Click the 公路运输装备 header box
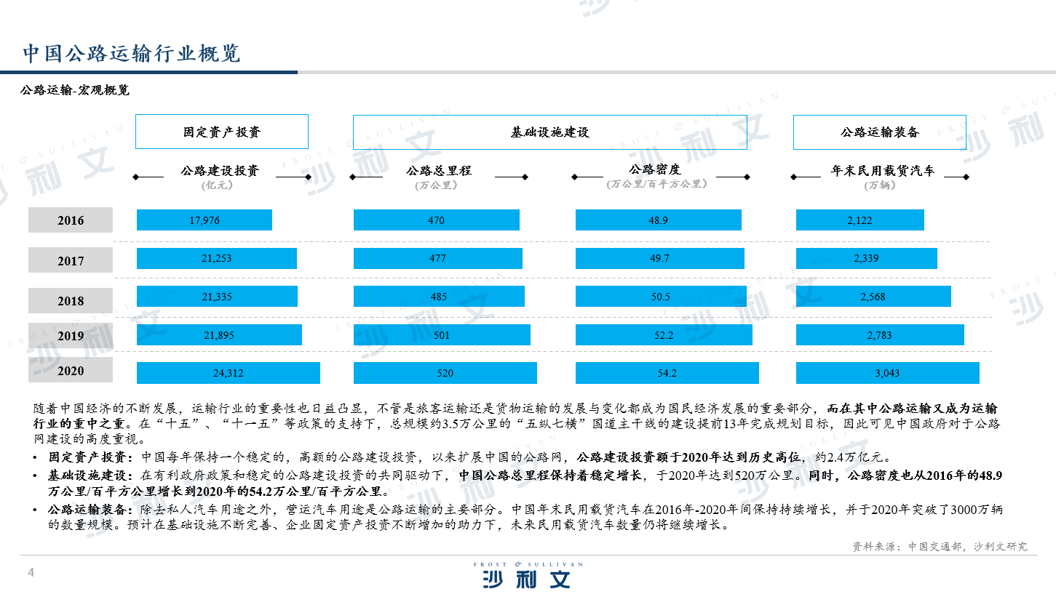This screenshot has height=594, width=1056. pyautogui.click(x=879, y=132)
